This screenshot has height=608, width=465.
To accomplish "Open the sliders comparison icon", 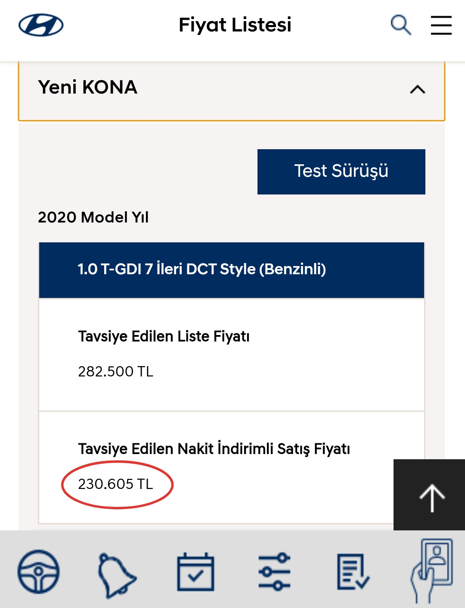I will click(274, 572).
